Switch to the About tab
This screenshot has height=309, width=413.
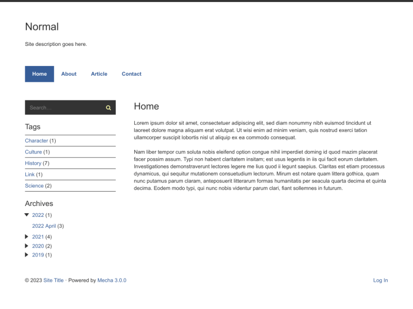[x=69, y=74]
